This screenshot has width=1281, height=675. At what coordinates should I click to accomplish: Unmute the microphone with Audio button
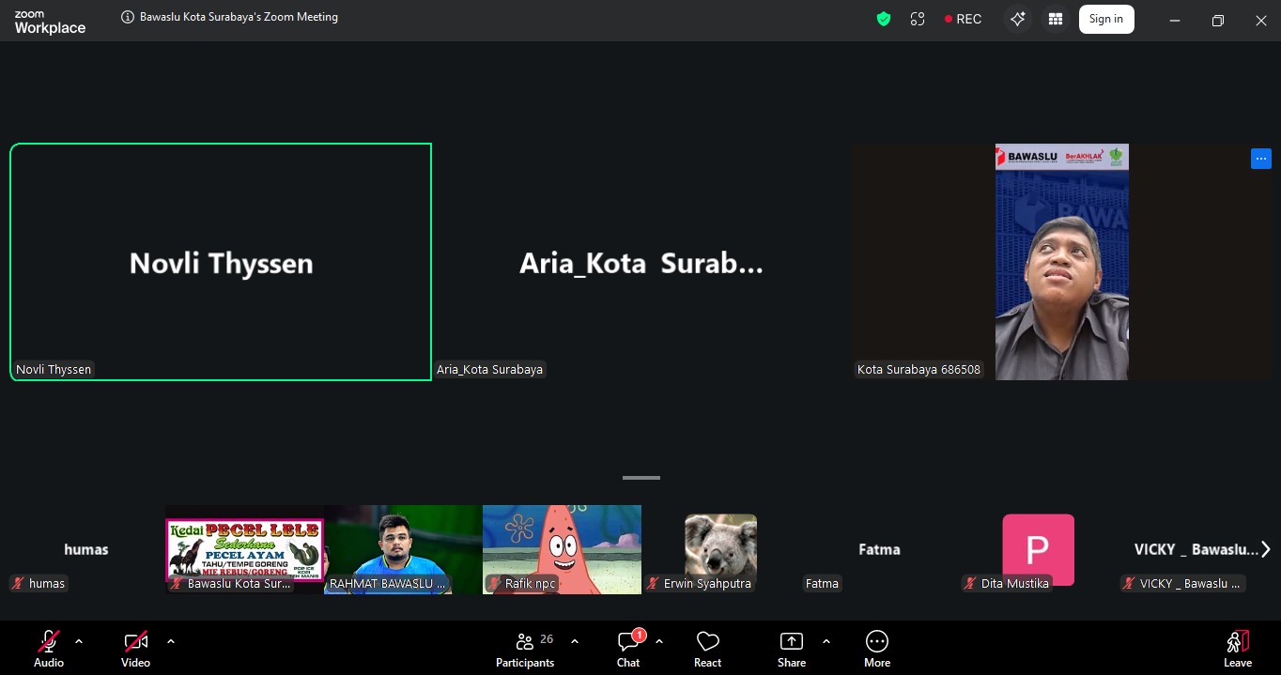click(x=49, y=648)
